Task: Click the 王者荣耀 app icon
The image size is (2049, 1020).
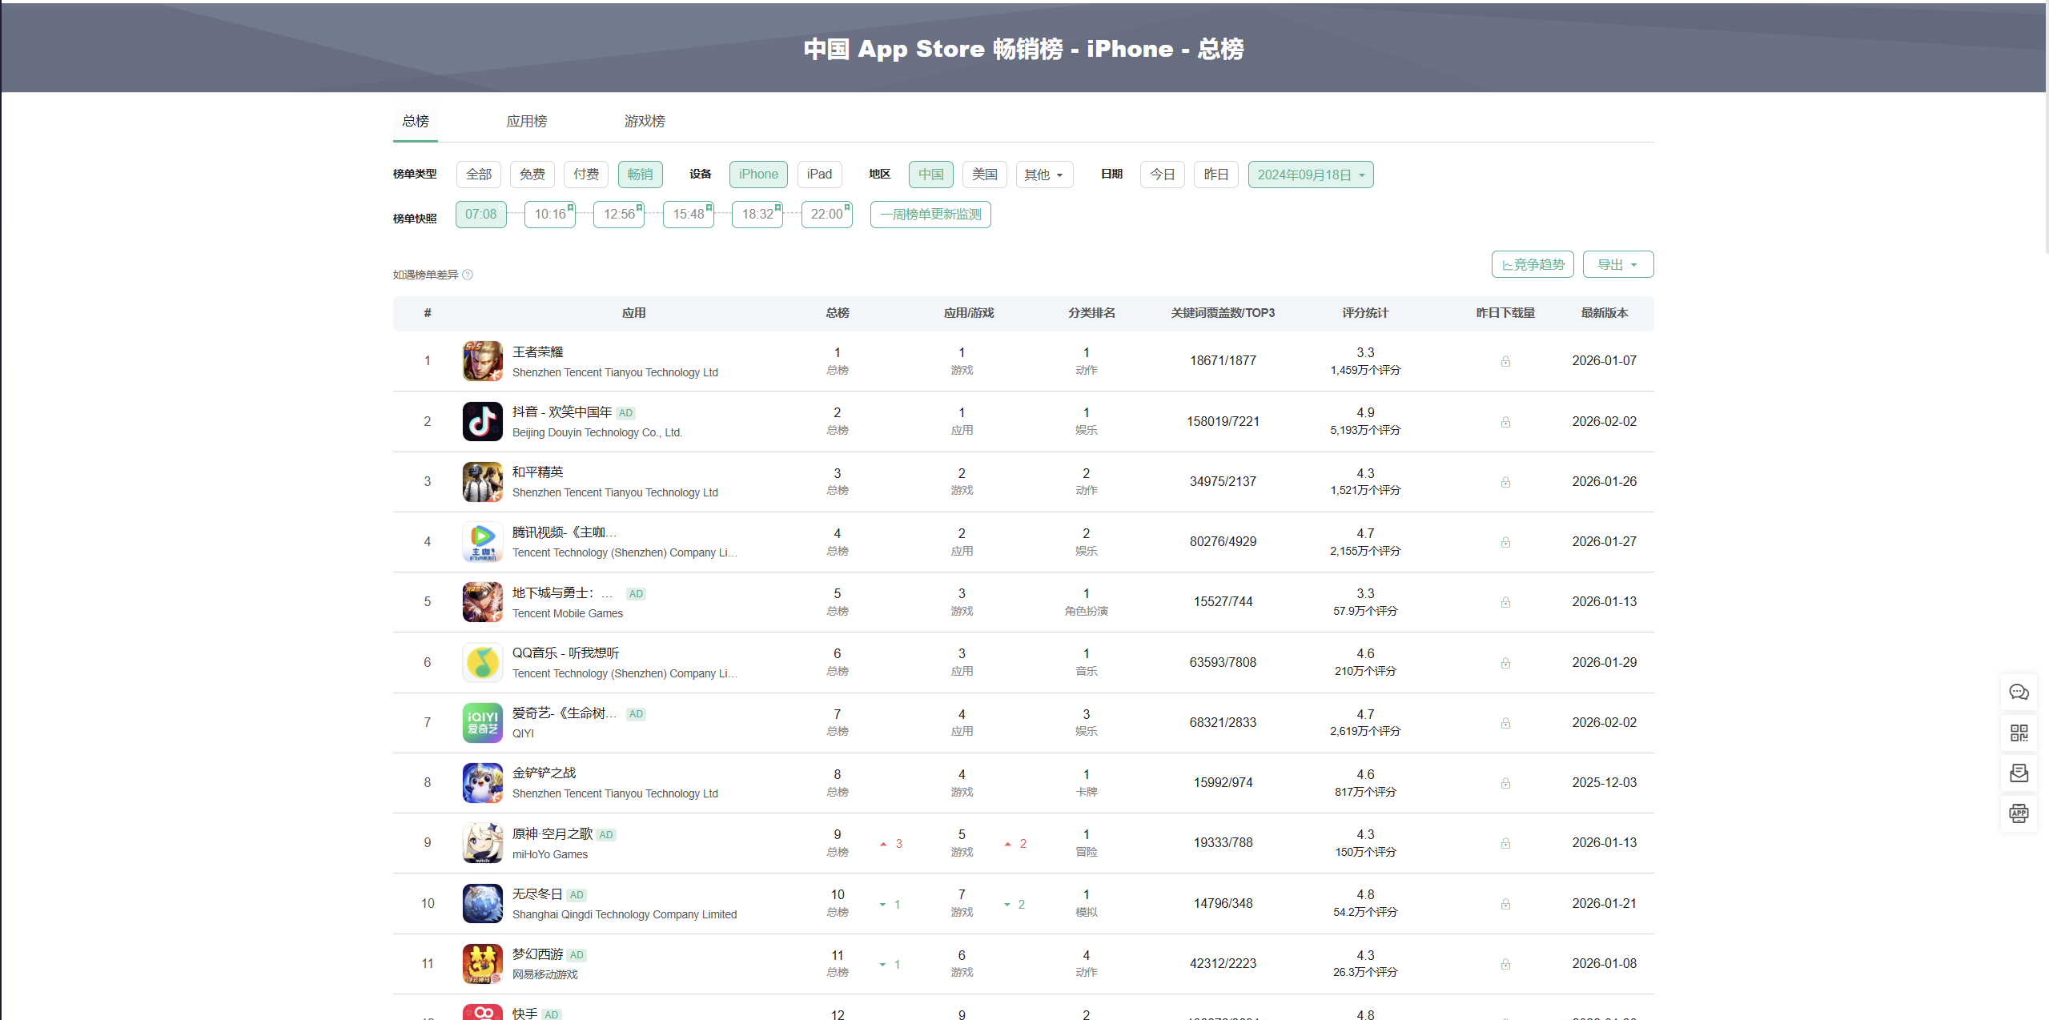Action: (x=482, y=361)
